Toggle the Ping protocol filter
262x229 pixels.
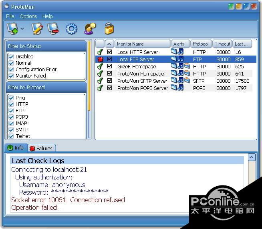click(11, 98)
